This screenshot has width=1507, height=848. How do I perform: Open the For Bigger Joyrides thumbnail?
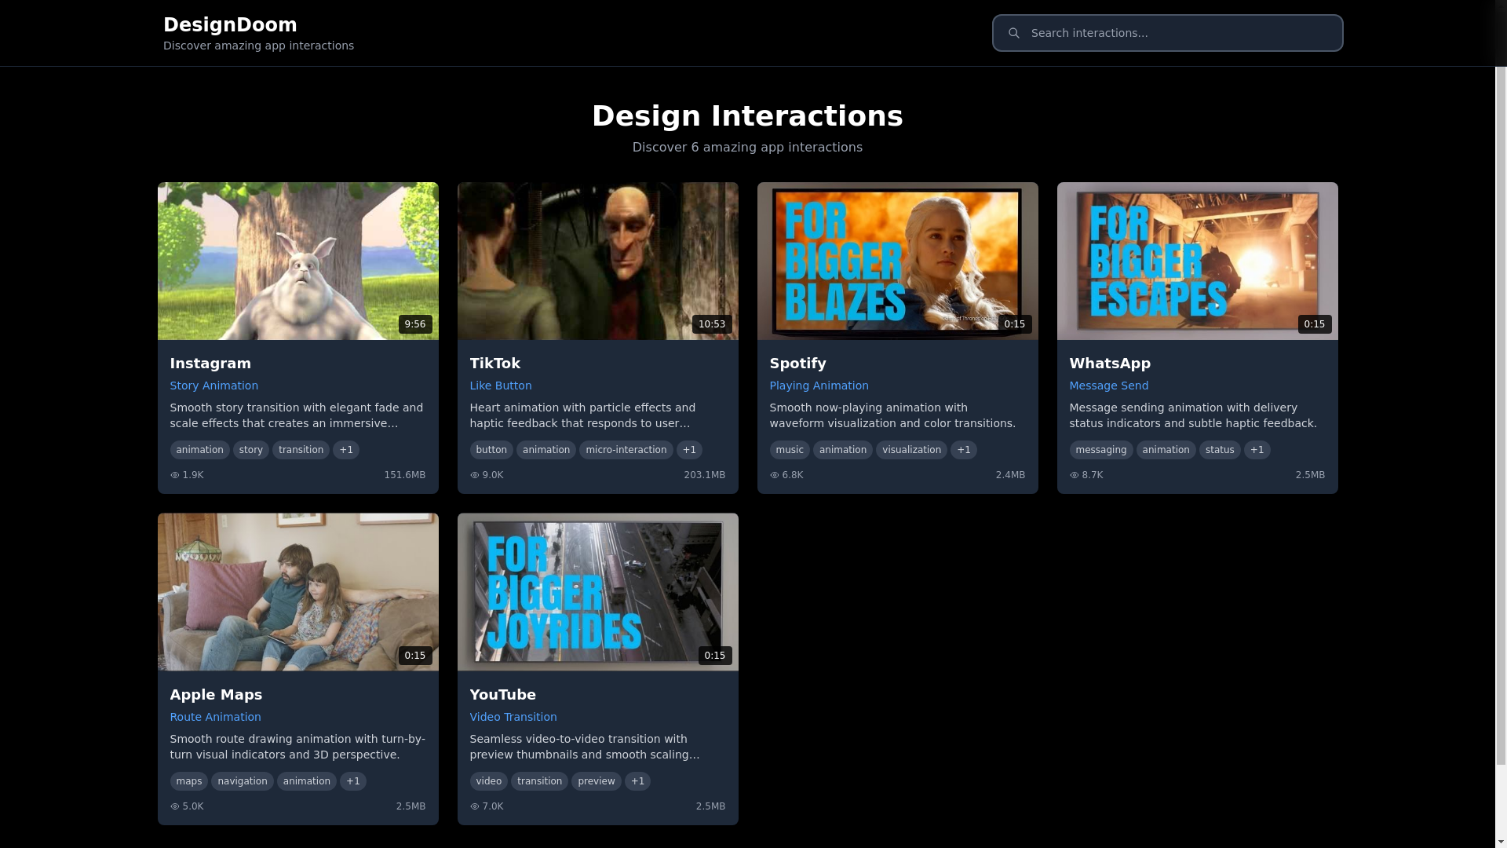(x=598, y=593)
